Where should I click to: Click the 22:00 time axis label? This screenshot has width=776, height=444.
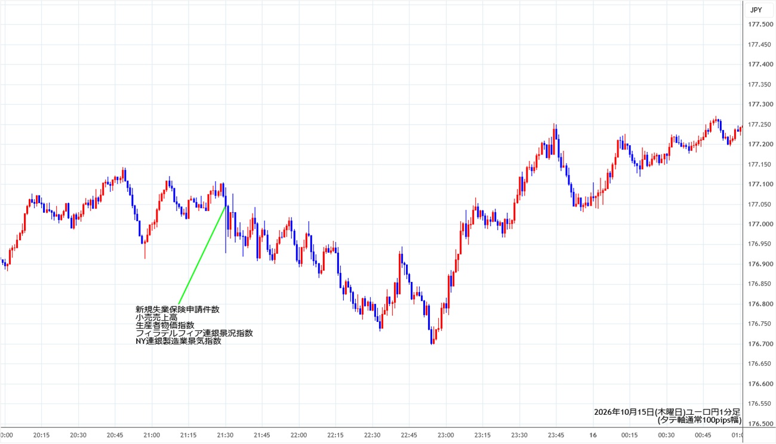pos(298,436)
